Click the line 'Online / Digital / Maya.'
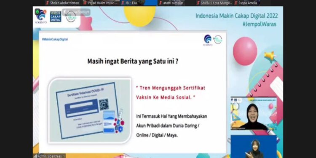Viewport: 316px width, 158px height. [157, 135]
